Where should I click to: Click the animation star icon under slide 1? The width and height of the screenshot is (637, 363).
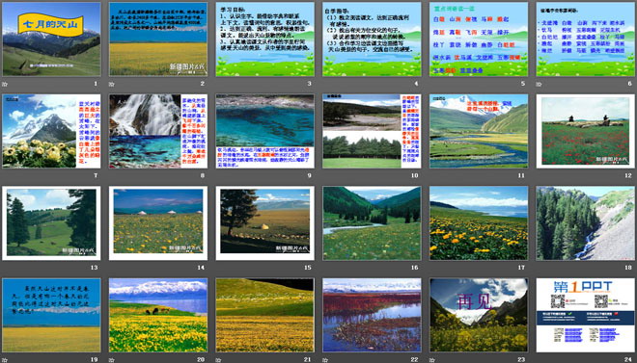pyautogui.click(x=5, y=85)
